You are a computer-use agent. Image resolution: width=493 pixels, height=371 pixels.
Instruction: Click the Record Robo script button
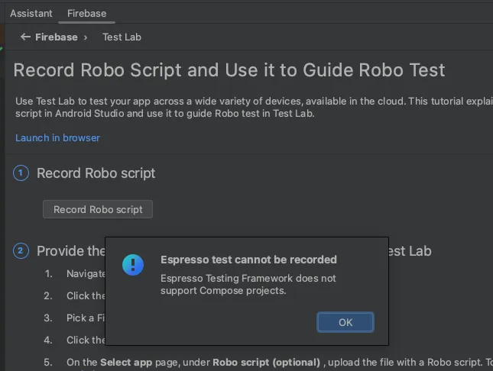point(98,209)
